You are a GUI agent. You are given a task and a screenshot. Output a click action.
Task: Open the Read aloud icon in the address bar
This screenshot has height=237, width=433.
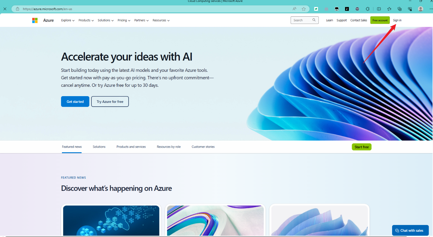click(x=295, y=9)
